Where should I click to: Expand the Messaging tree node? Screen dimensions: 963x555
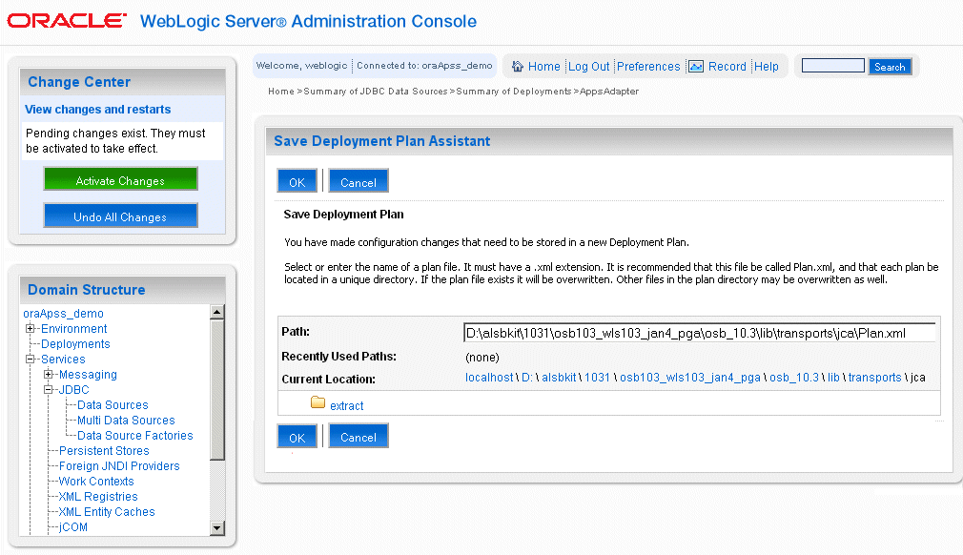pyautogui.click(x=48, y=375)
